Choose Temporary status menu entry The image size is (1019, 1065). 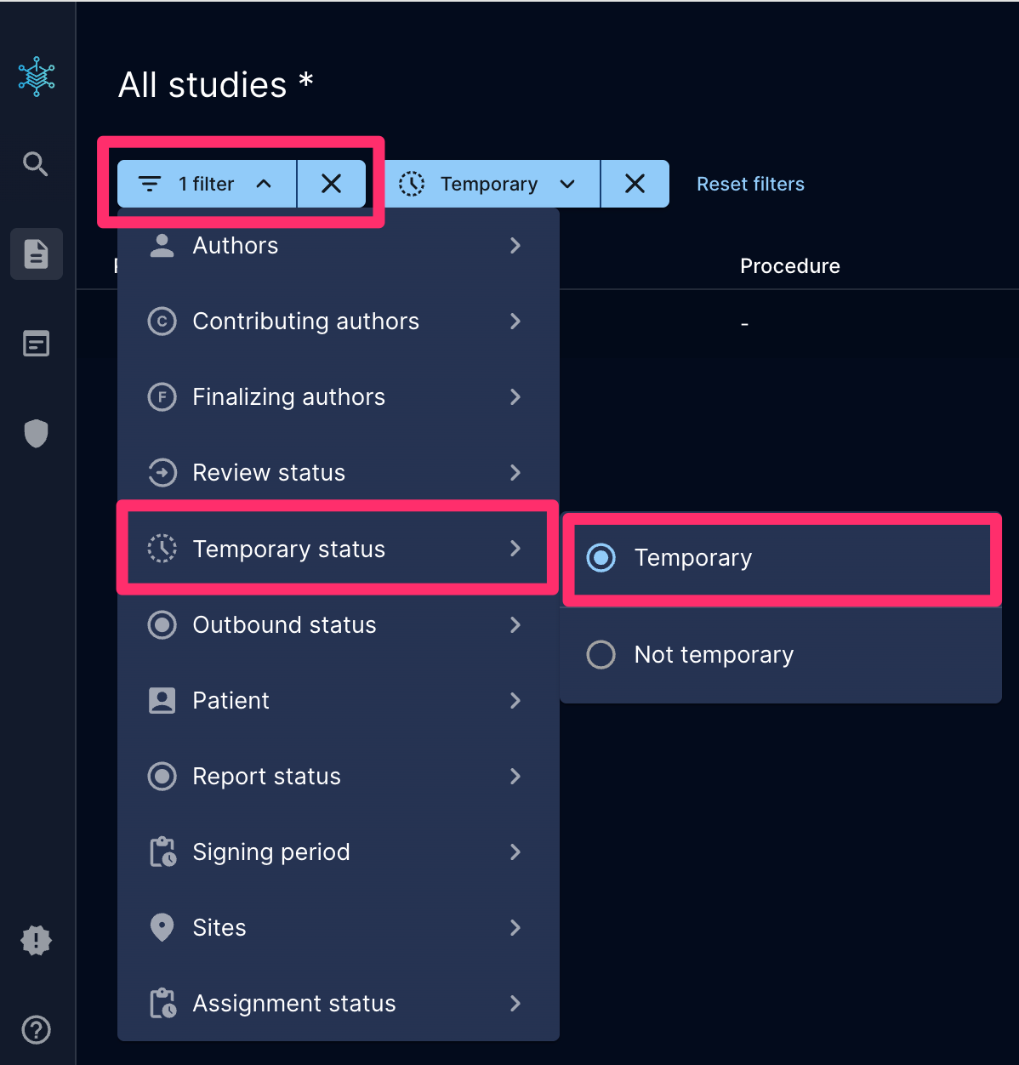[338, 549]
